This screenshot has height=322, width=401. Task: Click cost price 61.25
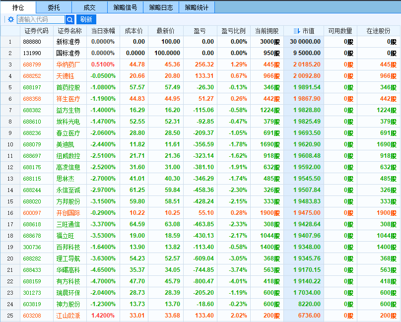click(137, 190)
